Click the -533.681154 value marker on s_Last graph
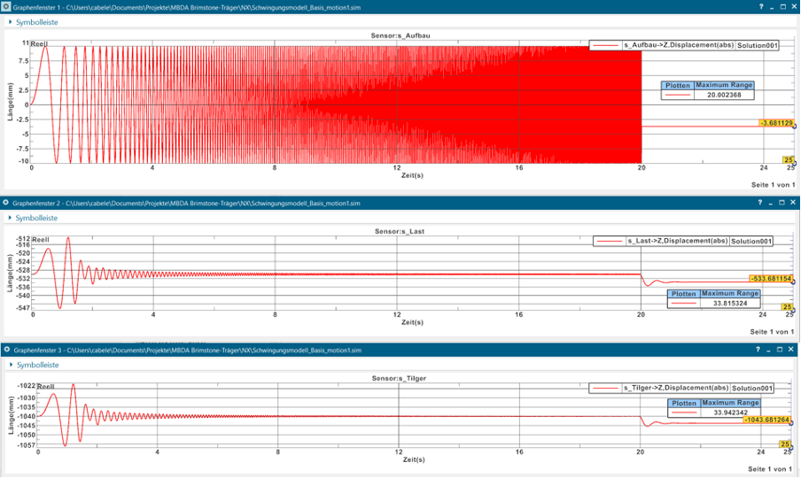The height and width of the screenshot is (478, 801). tap(770, 279)
